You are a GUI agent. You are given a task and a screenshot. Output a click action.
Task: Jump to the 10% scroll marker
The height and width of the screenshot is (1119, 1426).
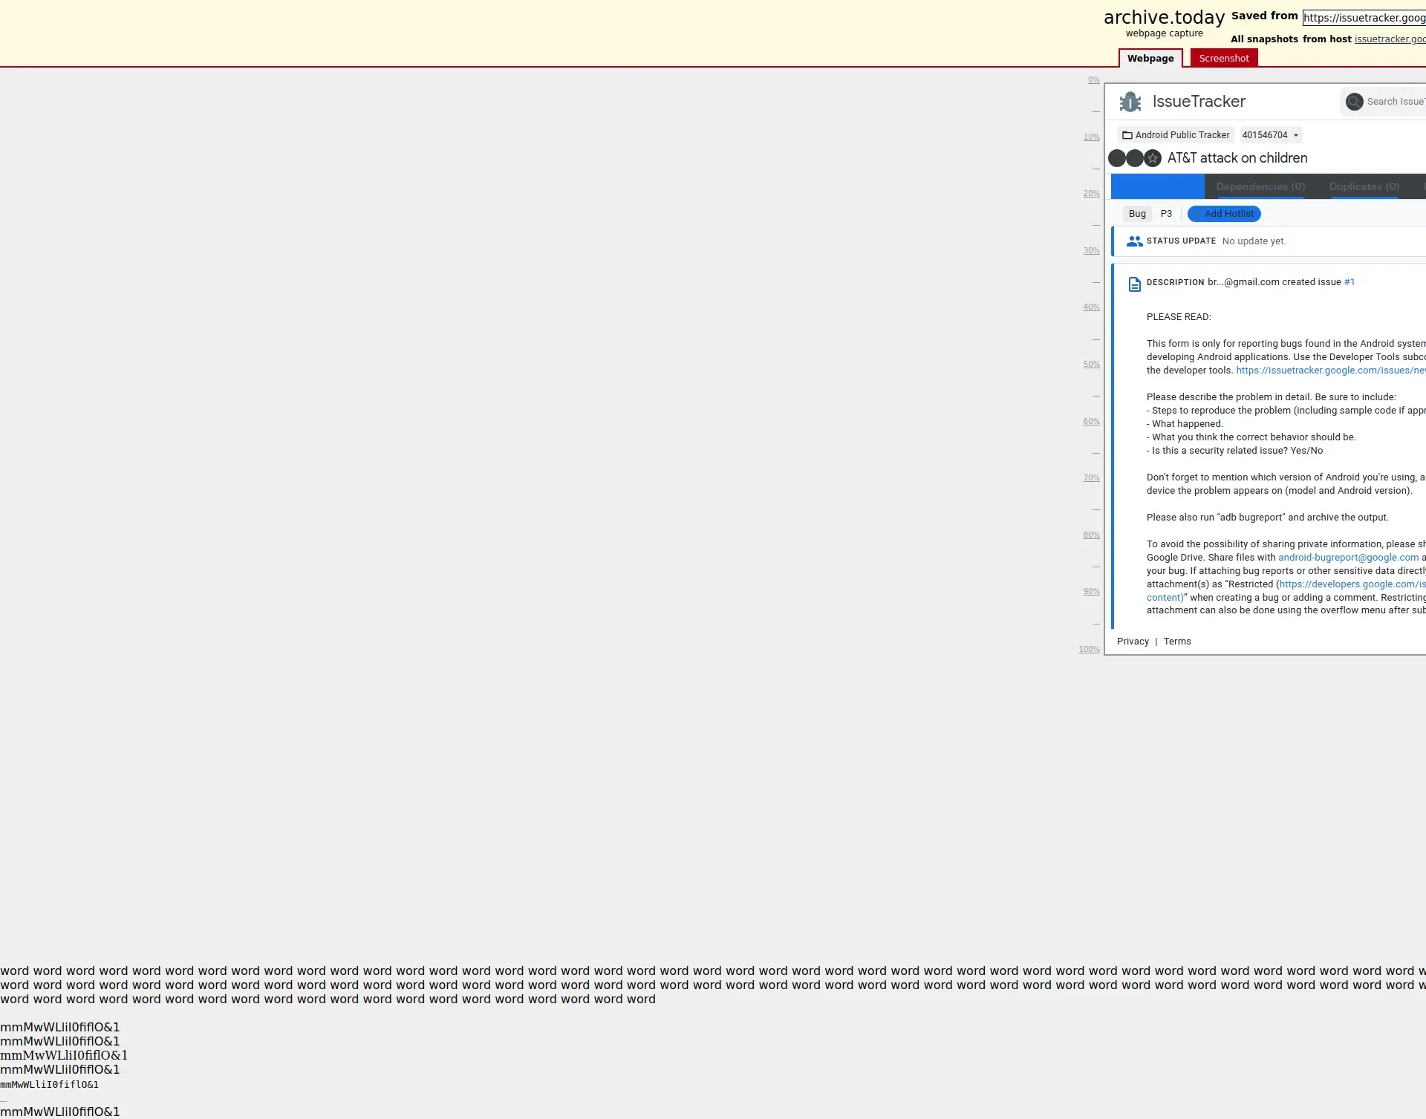pos(1091,137)
